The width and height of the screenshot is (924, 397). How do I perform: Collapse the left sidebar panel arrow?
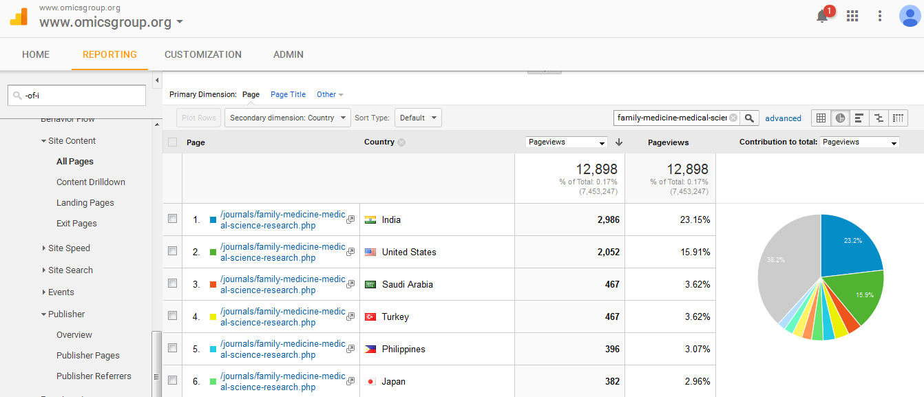click(157, 81)
